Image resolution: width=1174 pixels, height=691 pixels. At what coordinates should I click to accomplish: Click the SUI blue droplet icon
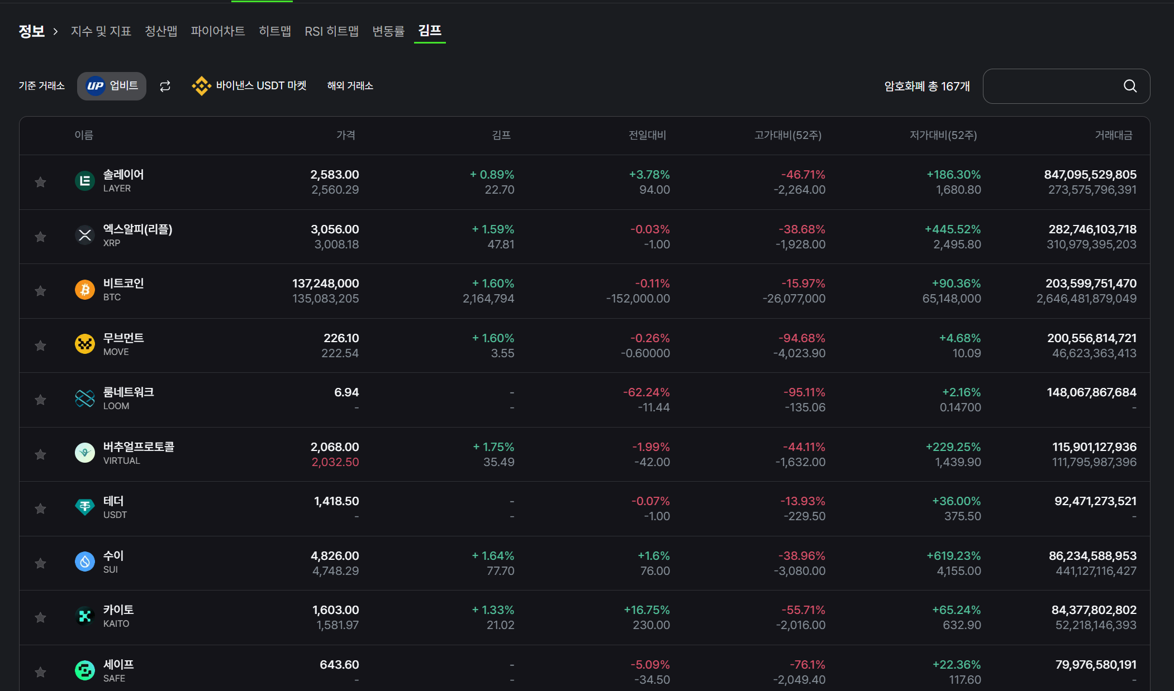85,562
